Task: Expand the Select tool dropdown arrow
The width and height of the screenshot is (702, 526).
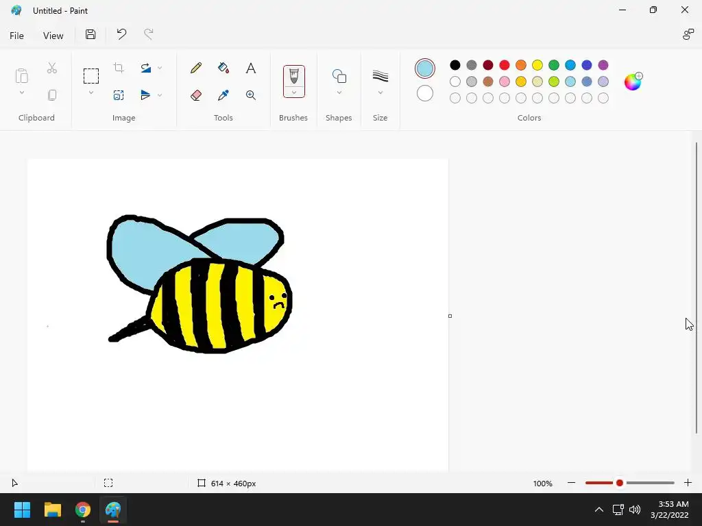Action: tap(91, 92)
